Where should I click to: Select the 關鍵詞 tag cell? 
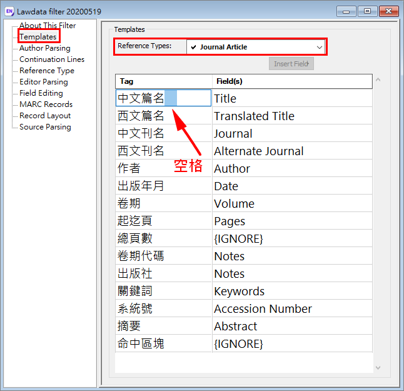(163, 291)
